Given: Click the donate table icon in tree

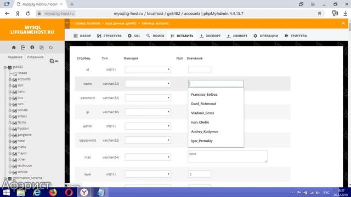Looking at the screenshot, I should [15, 111].
